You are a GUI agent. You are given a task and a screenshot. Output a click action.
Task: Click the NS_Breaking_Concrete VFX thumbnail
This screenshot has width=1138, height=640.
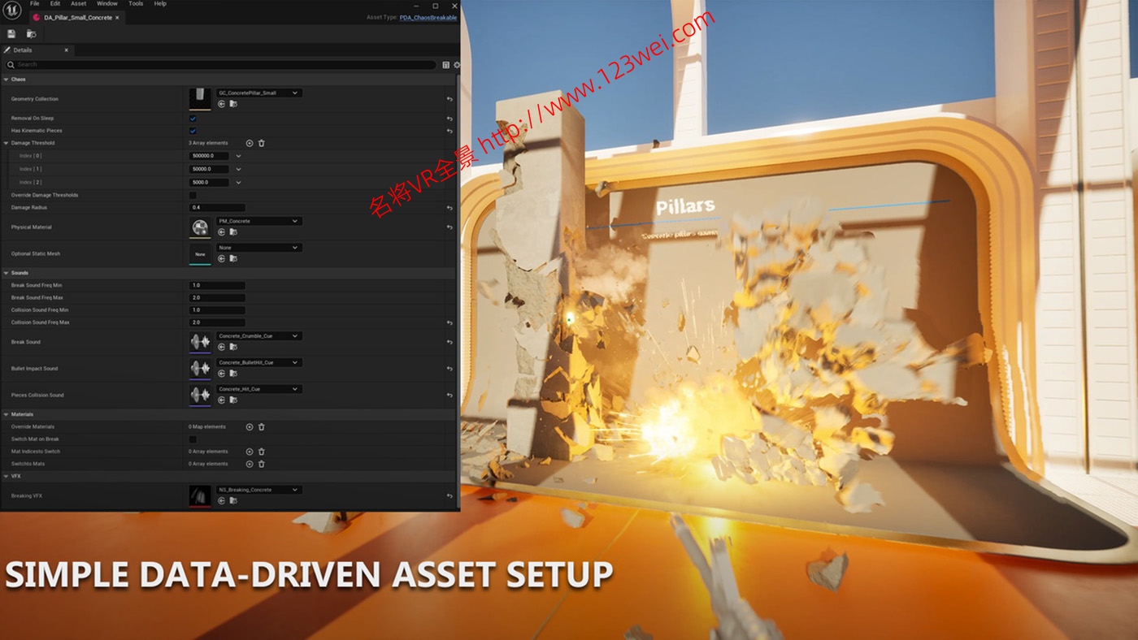coord(200,495)
